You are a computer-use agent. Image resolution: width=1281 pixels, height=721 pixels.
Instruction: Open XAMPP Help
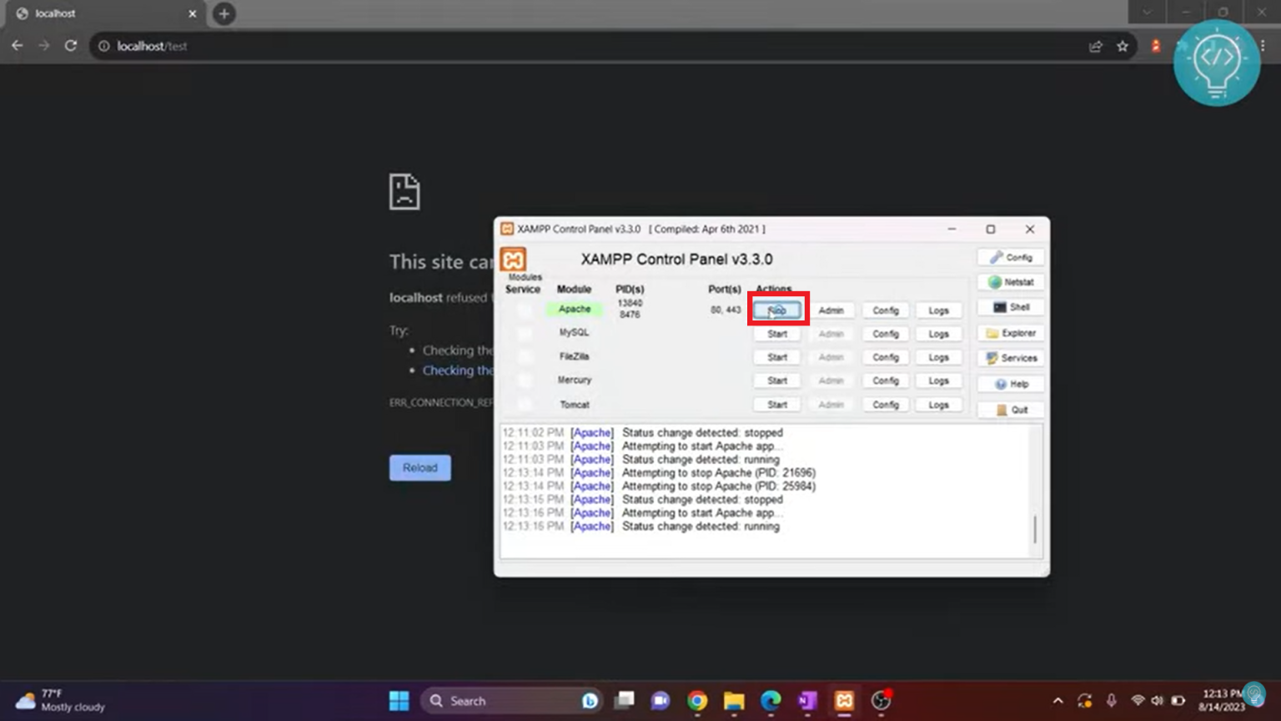1009,383
